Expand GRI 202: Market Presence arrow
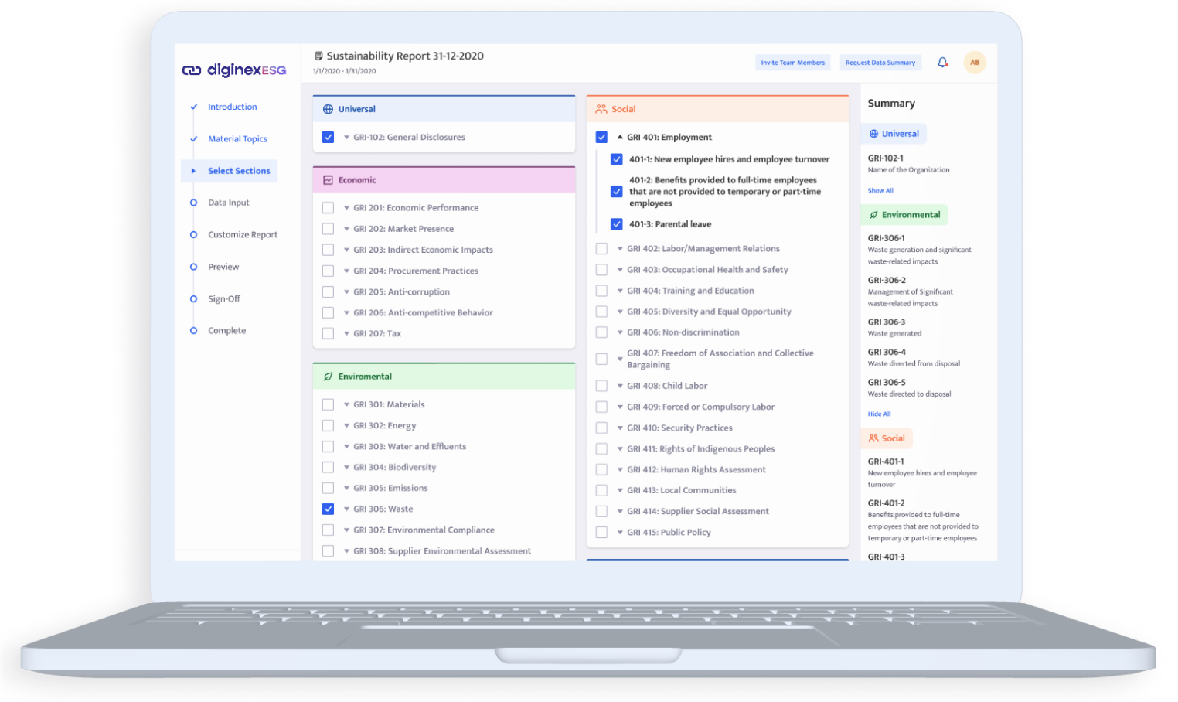 (346, 229)
